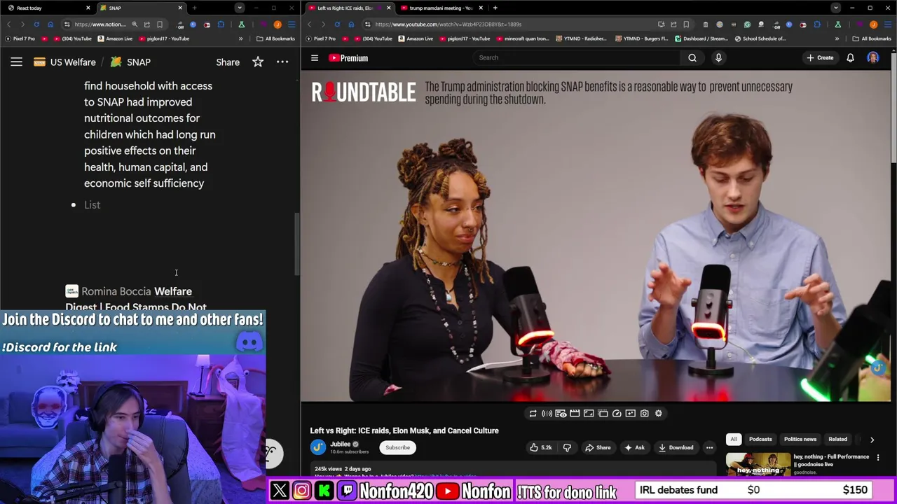The width and height of the screenshot is (897, 504).
Task: Switch to the React today tab
Action: tap(49, 8)
